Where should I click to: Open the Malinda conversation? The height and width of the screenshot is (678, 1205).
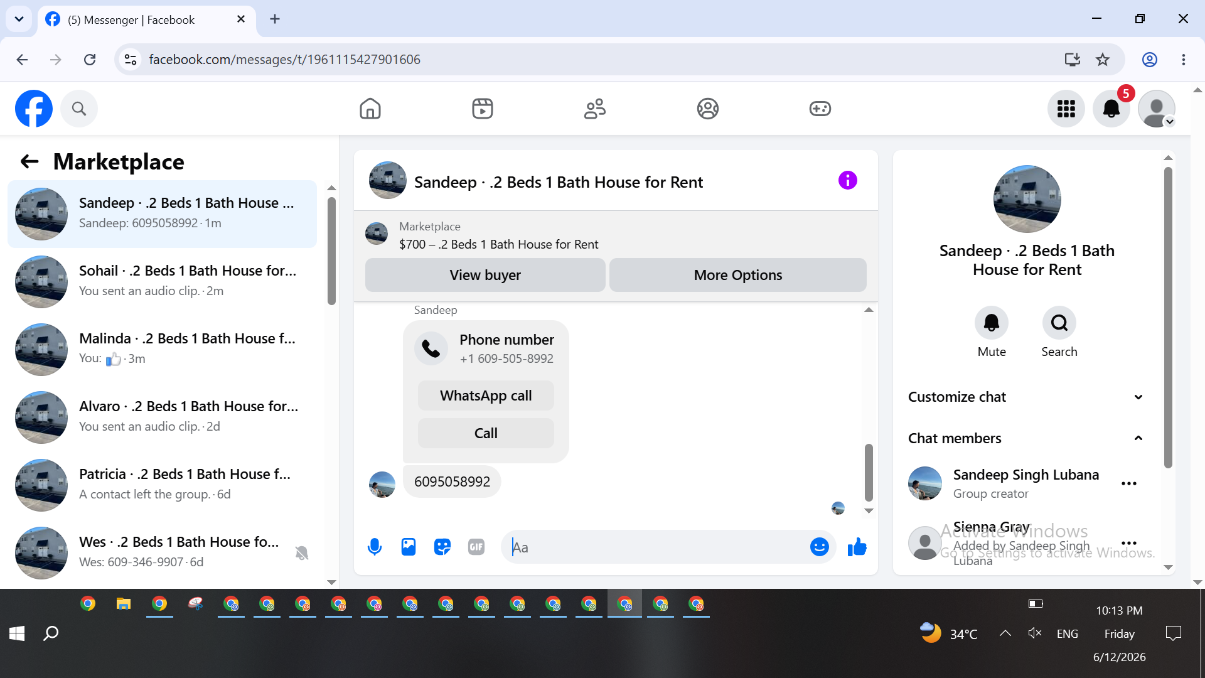pos(162,350)
